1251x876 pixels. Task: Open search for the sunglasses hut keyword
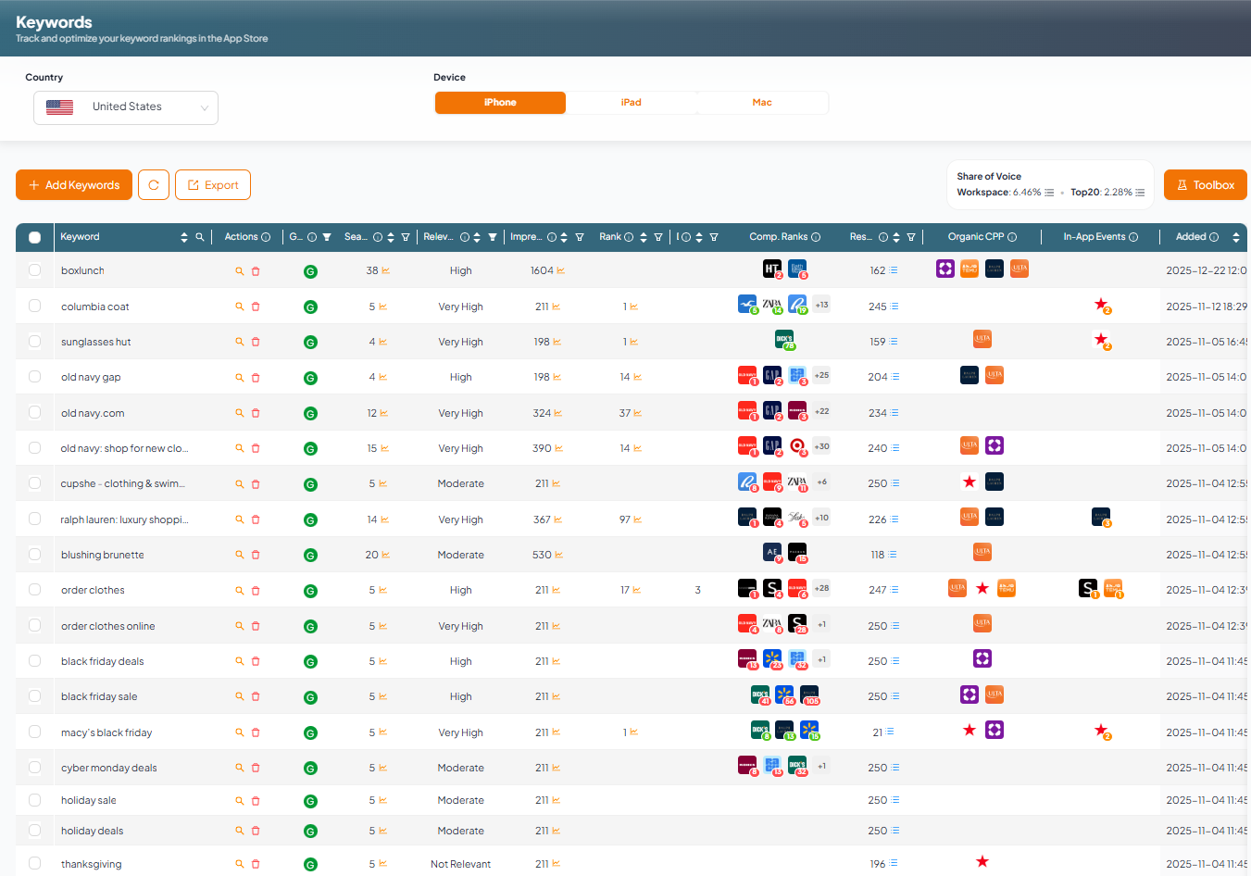point(240,342)
